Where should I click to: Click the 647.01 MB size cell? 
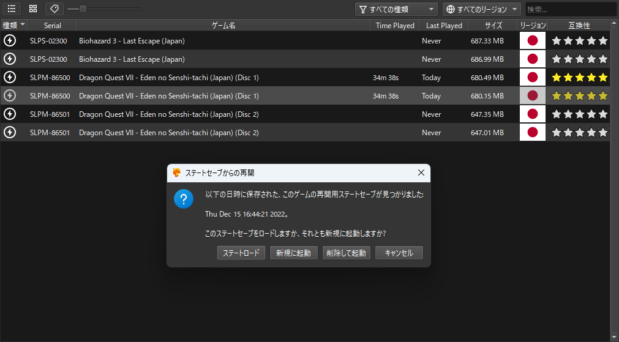[487, 133]
